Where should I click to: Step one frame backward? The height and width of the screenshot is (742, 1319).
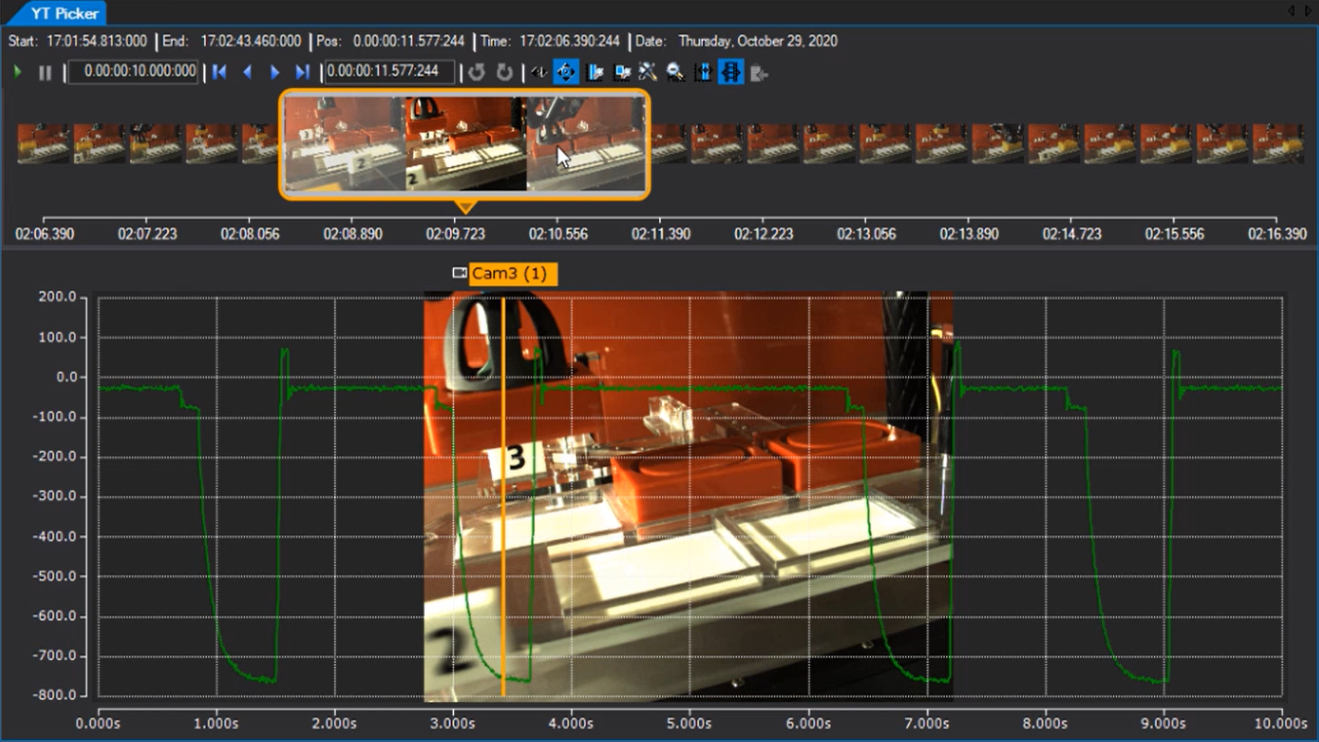coord(247,72)
